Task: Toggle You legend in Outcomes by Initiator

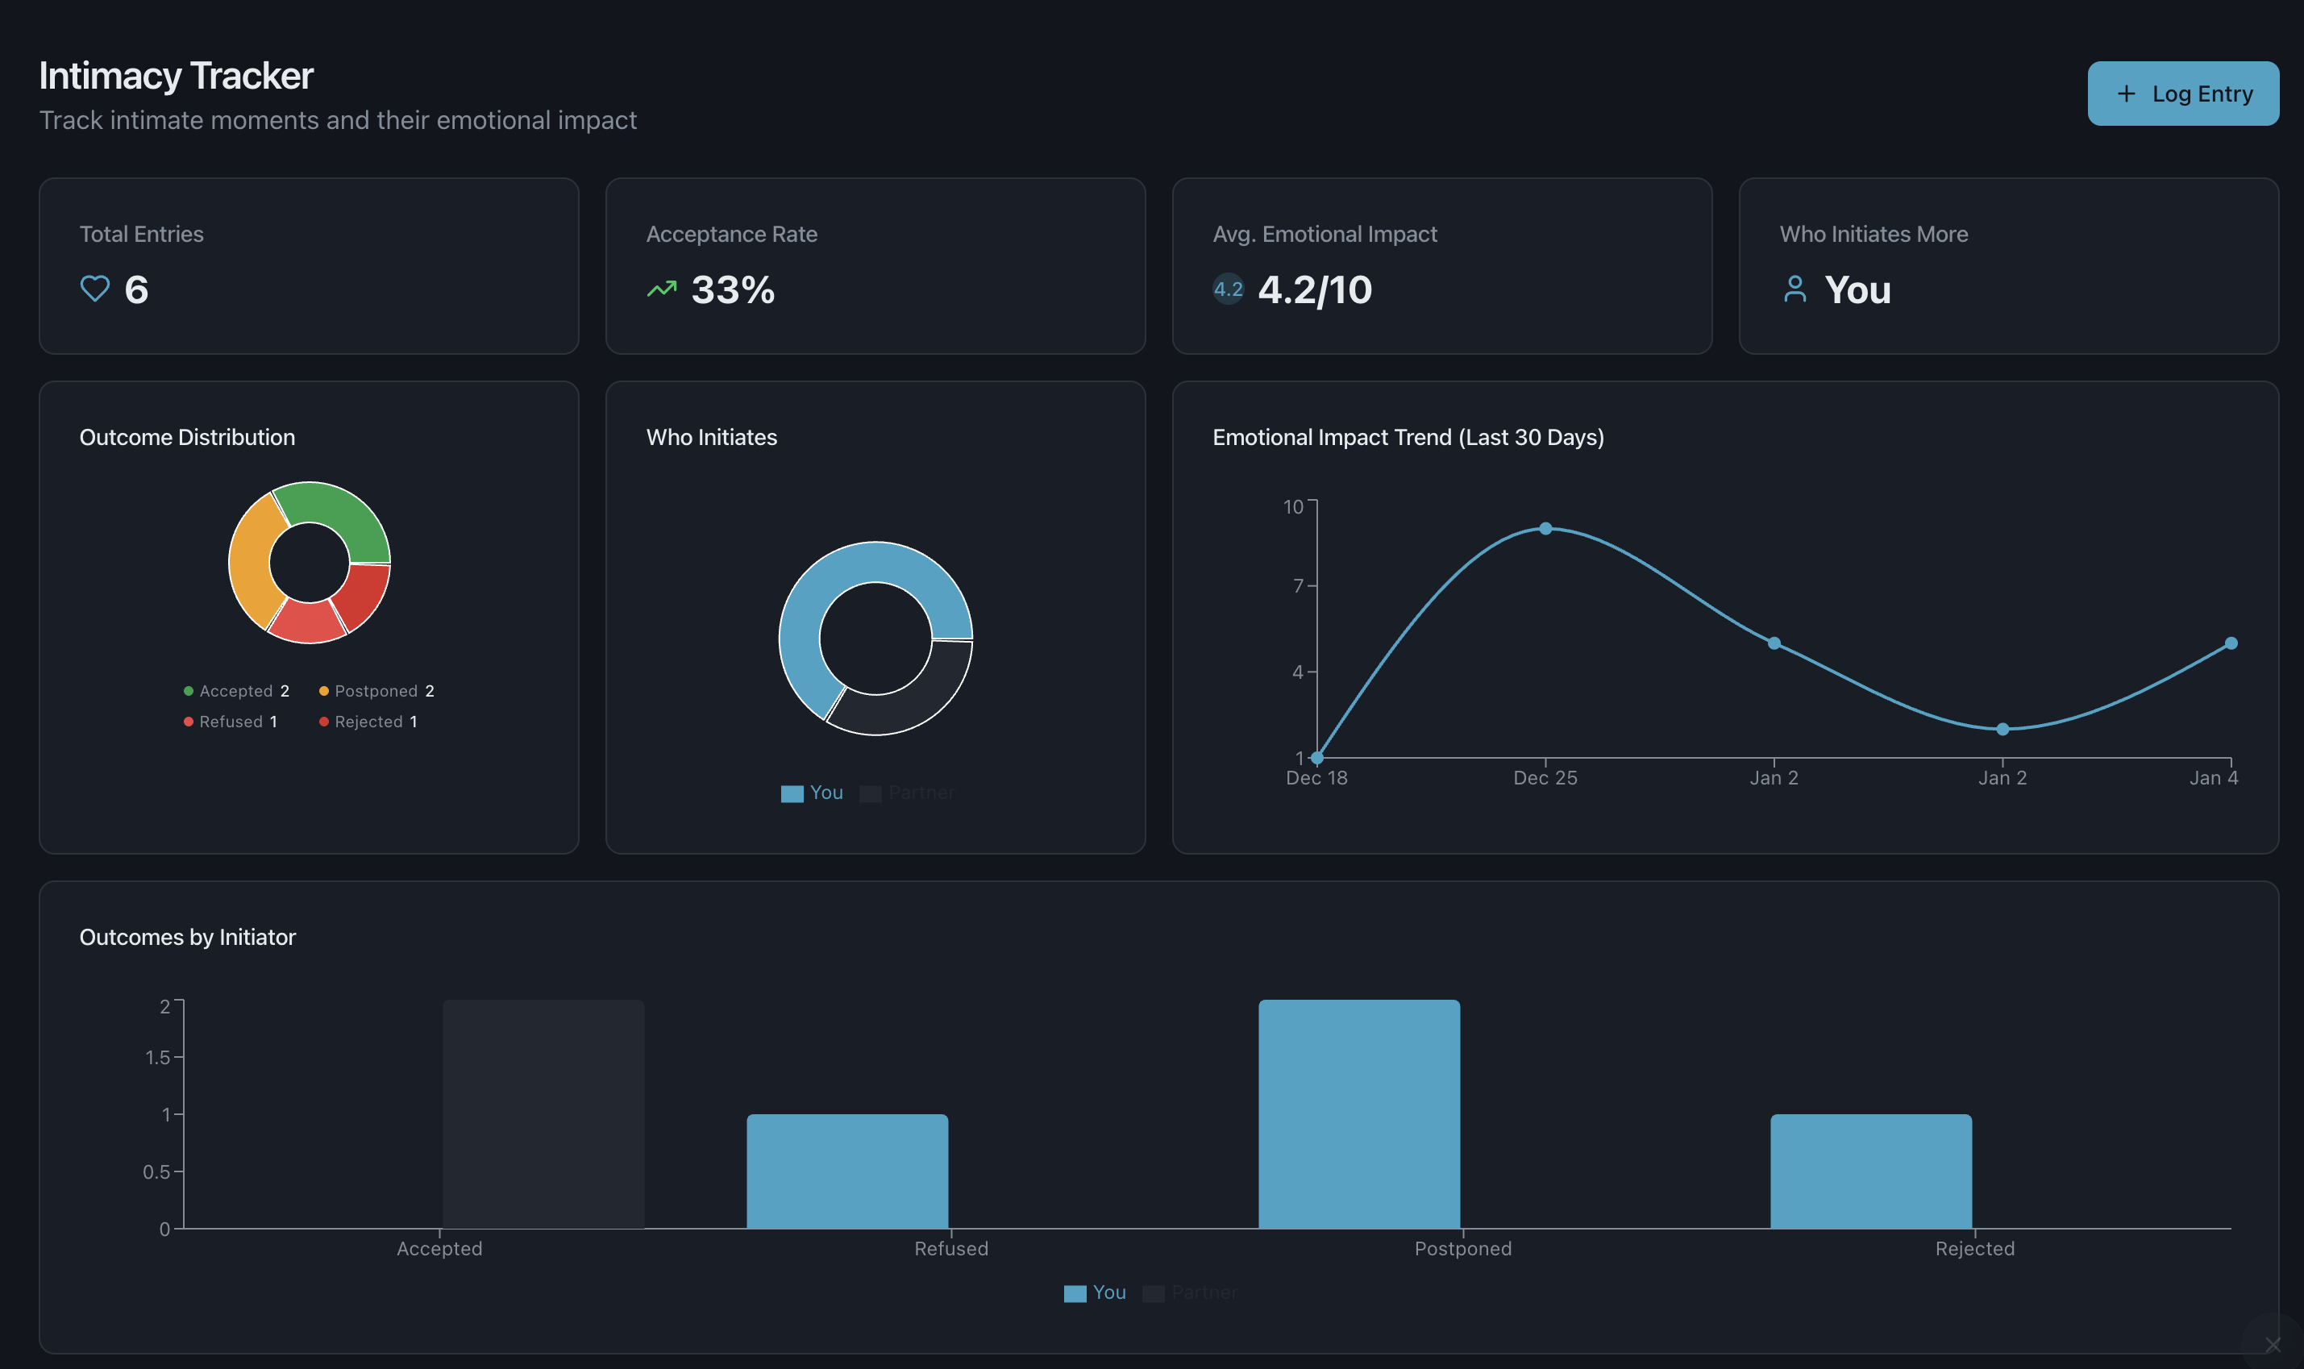Action: pyautogui.click(x=1095, y=1292)
